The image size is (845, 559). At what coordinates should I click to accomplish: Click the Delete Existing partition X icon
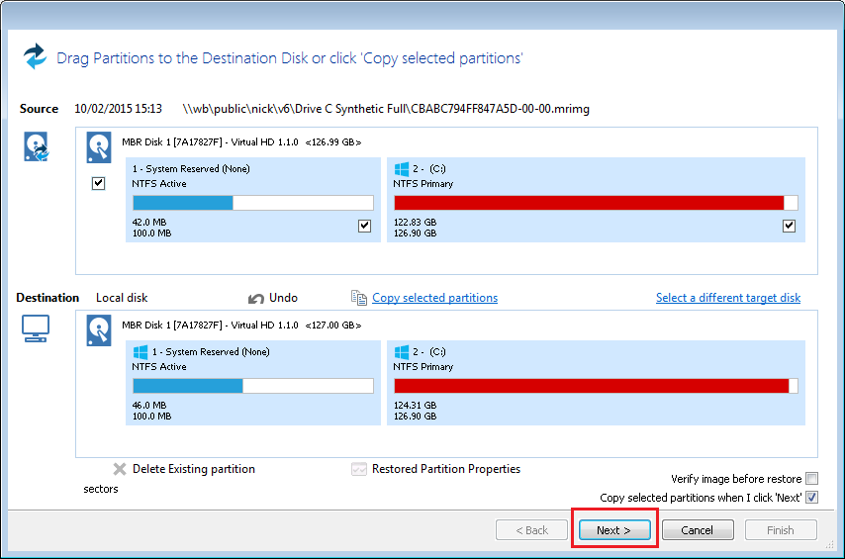coord(120,469)
